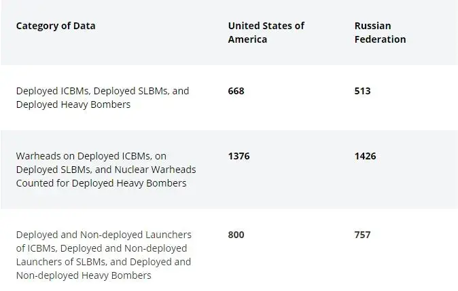Image resolution: width=458 pixels, height=291 pixels.
Task: Click the Russian launcher total 757
Action: (x=362, y=235)
